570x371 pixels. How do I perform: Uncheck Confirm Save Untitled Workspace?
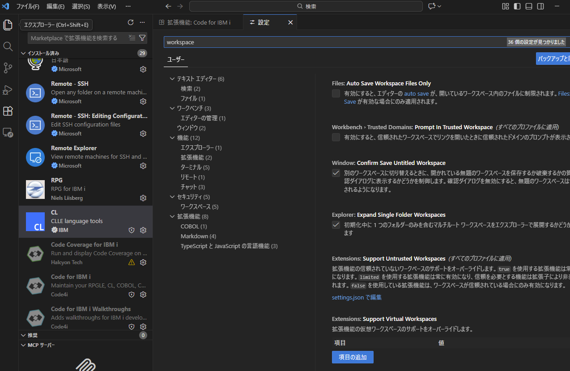pos(336,173)
